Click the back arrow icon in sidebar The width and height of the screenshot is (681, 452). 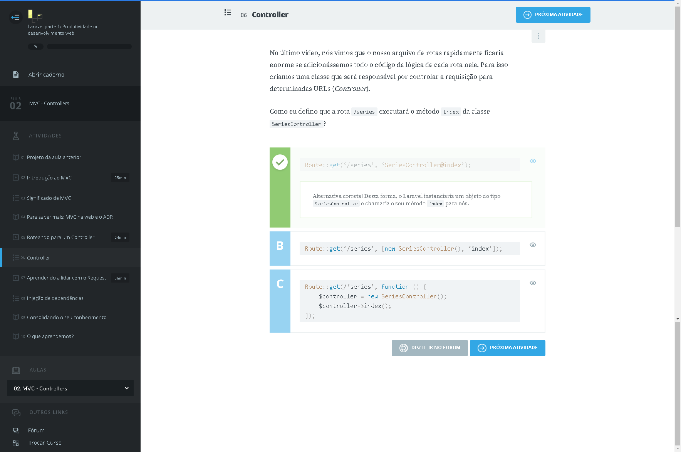[x=15, y=17]
